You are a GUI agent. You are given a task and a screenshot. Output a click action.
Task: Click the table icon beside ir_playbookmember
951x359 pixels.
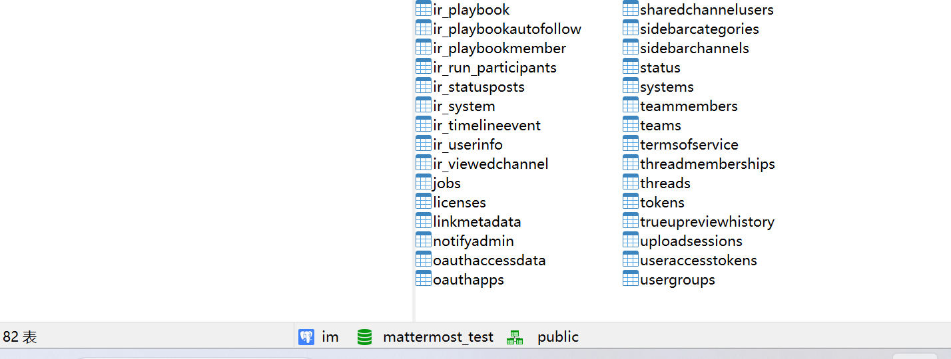point(423,47)
